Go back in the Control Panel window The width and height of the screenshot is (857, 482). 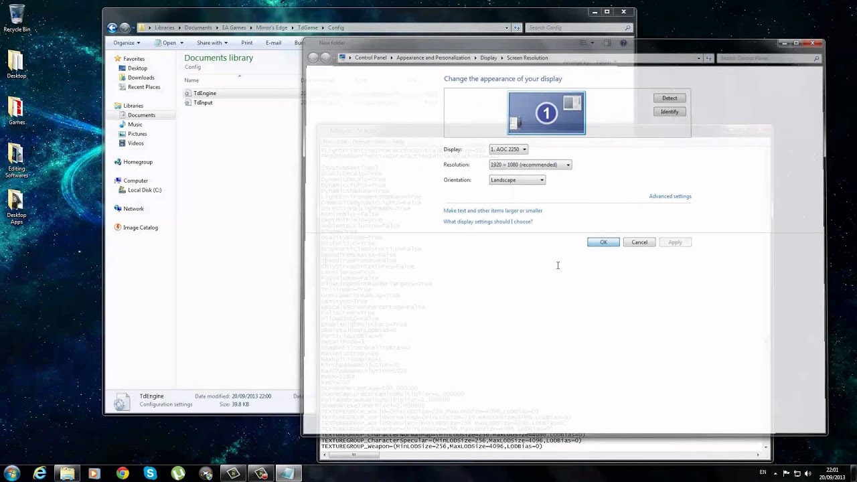click(313, 58)
